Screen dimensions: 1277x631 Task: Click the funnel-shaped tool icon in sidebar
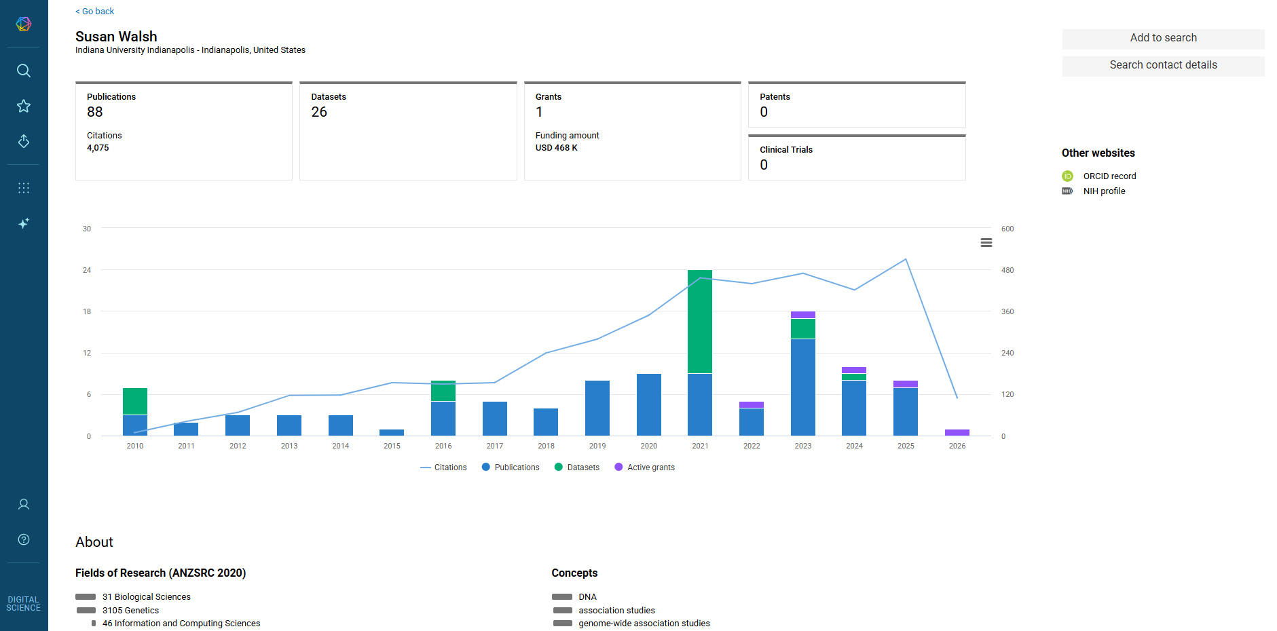23,142
